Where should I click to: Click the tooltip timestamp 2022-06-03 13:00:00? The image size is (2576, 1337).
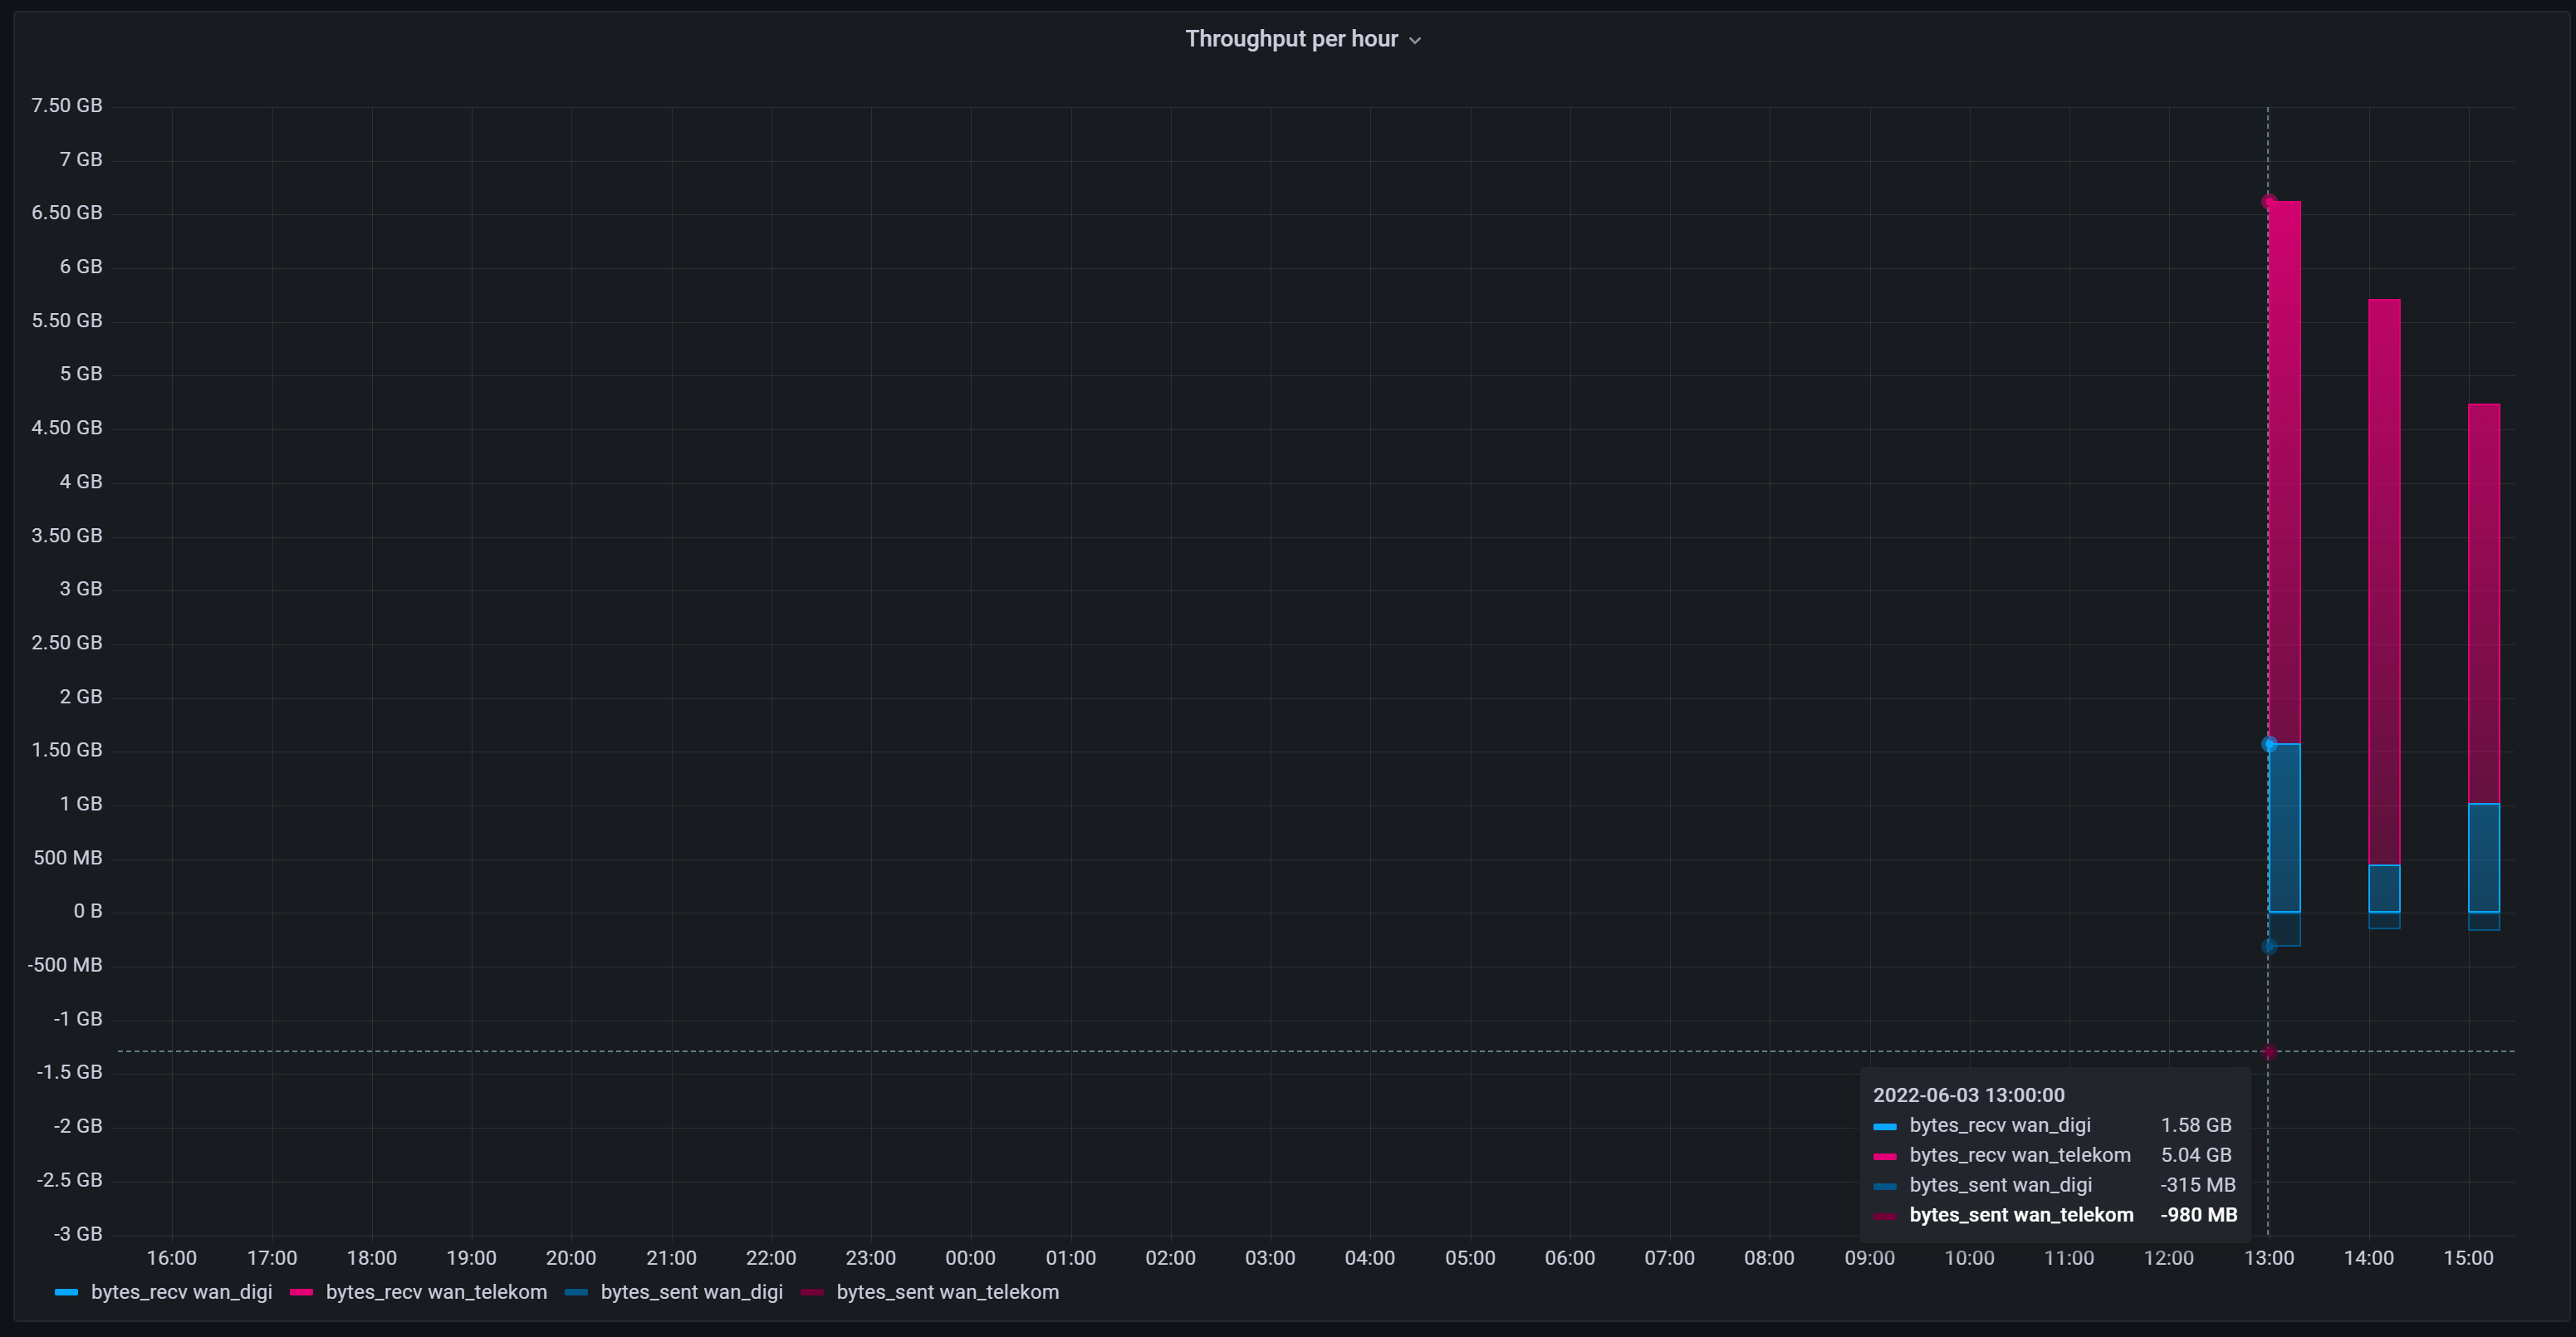(x=1969, y=1095)
